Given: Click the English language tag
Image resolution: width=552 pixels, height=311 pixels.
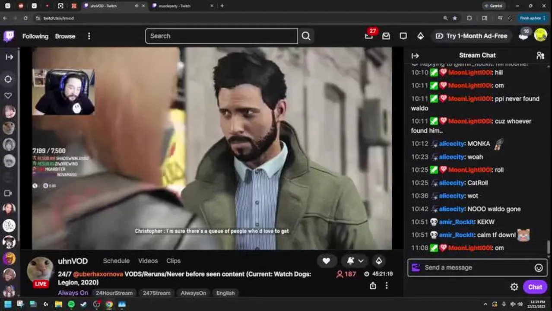Looking at the screenshot, I should pos(225,293).
